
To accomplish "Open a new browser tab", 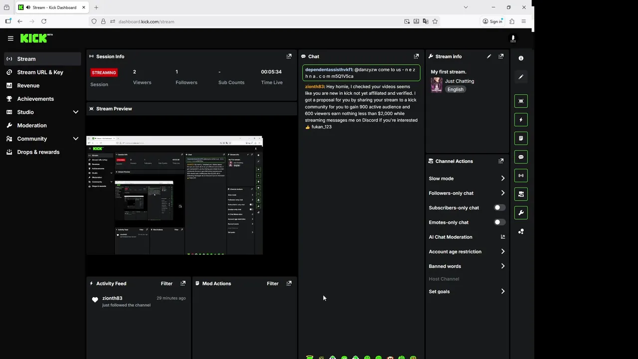I will click(96, 7).
